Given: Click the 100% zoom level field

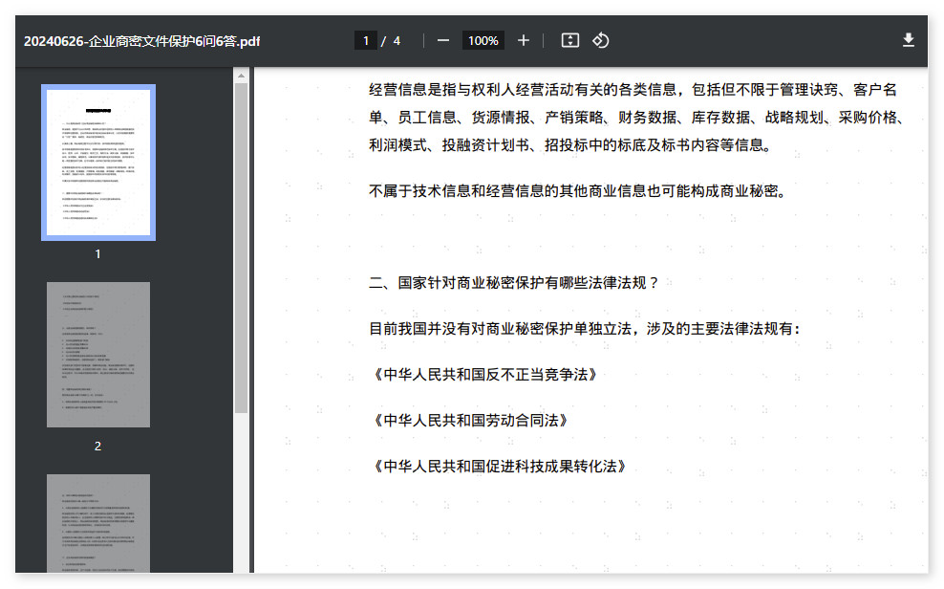Looking at the screenshot, I should click(x=483, y=41).
